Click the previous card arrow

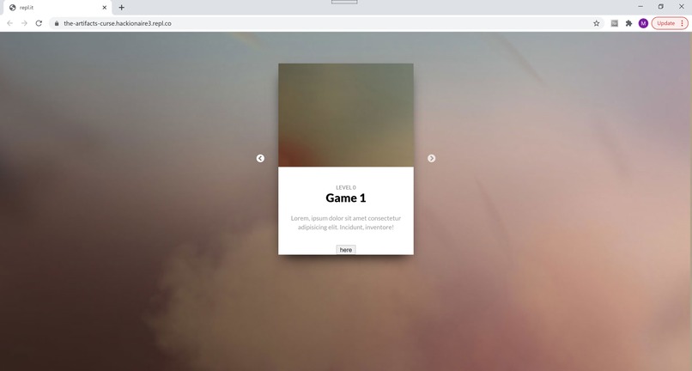coord(260,158)
